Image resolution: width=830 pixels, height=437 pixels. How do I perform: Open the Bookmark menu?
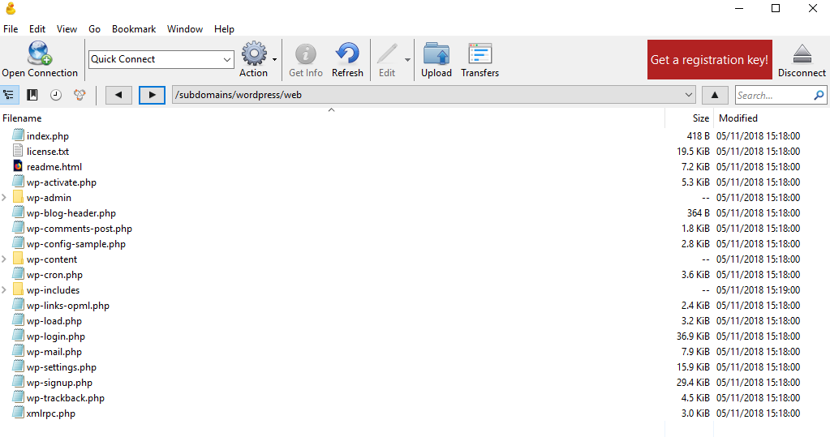pyautogui.click(x=134, y=29)
